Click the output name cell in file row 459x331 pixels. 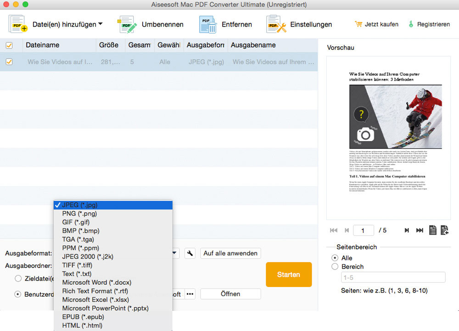[x=274, y=62]
